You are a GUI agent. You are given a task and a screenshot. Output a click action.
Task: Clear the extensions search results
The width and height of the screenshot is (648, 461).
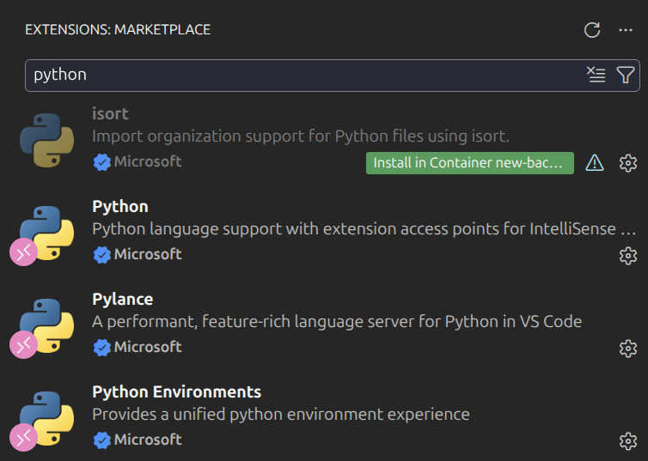point(596,75)
